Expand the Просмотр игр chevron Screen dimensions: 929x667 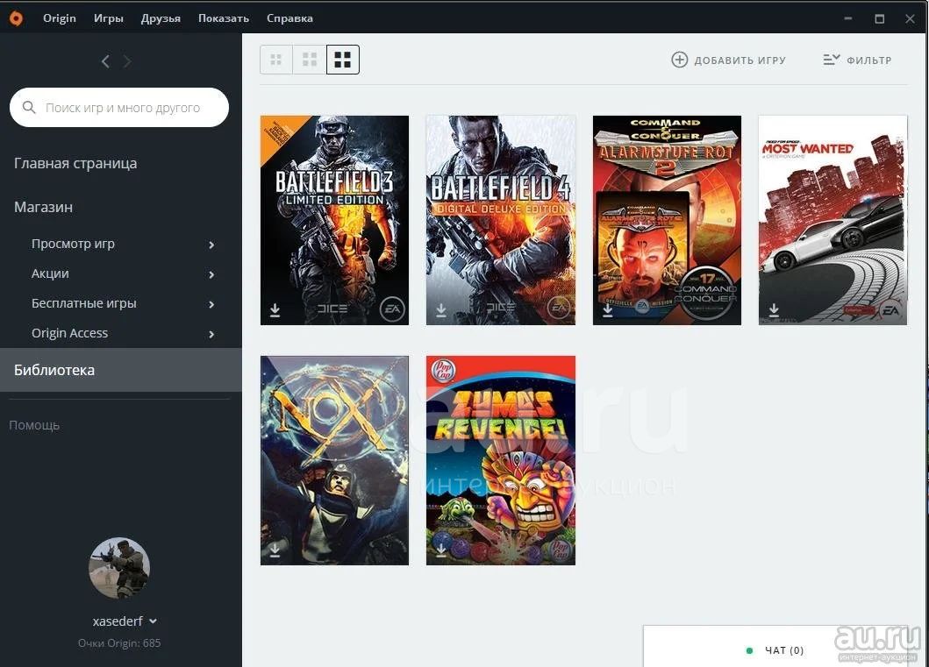pyautogui.click(x=211, y=245)
